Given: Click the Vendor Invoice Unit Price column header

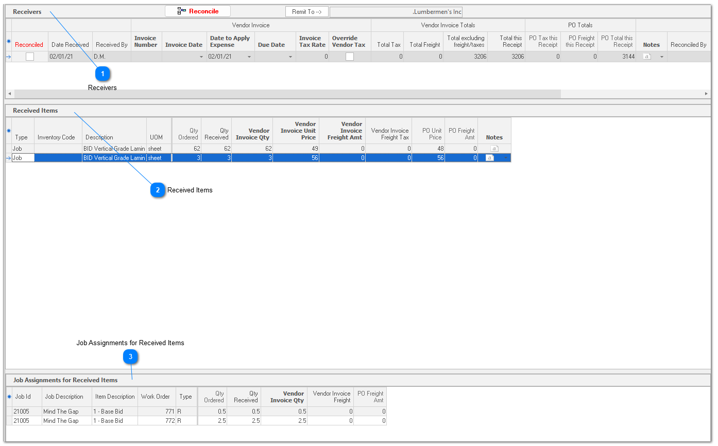Looking at the screenshot, I should (296, 131).
